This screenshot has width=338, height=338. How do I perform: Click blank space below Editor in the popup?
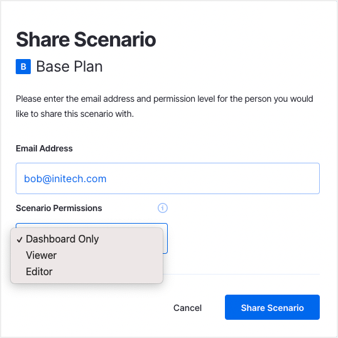click(x=87, y=281)
